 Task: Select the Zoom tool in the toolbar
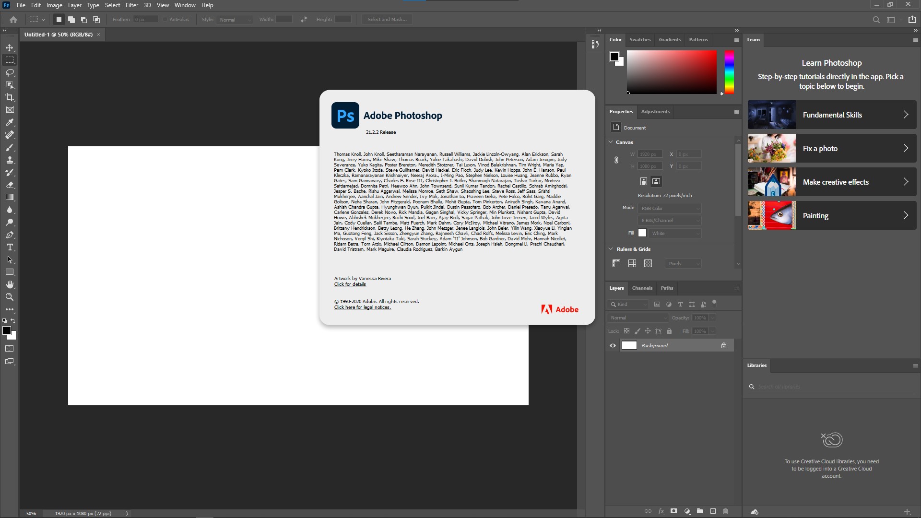coord(10,297)
